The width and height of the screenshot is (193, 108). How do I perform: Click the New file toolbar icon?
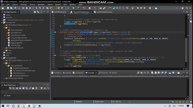click(3, 8)
